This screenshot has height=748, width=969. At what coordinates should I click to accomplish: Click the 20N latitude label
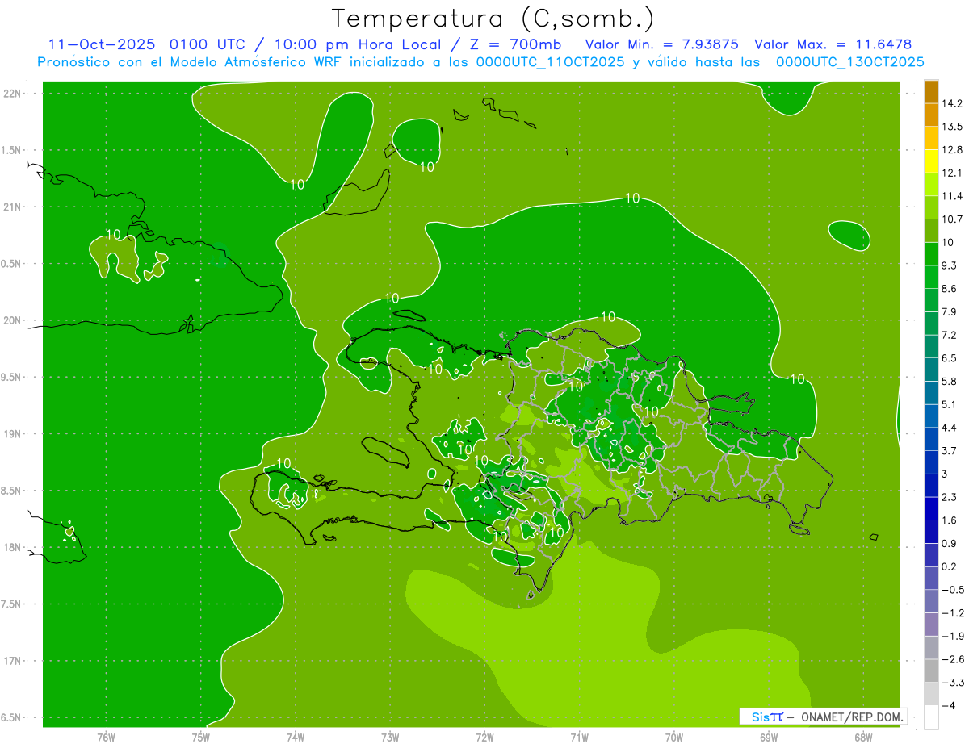pyautogui.click(x=13, y=320)
